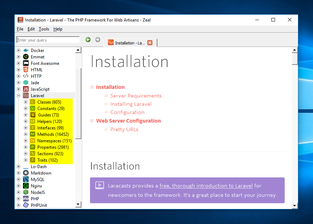Open the File menu
313x224 pixels.
click(x=20, y=29)
